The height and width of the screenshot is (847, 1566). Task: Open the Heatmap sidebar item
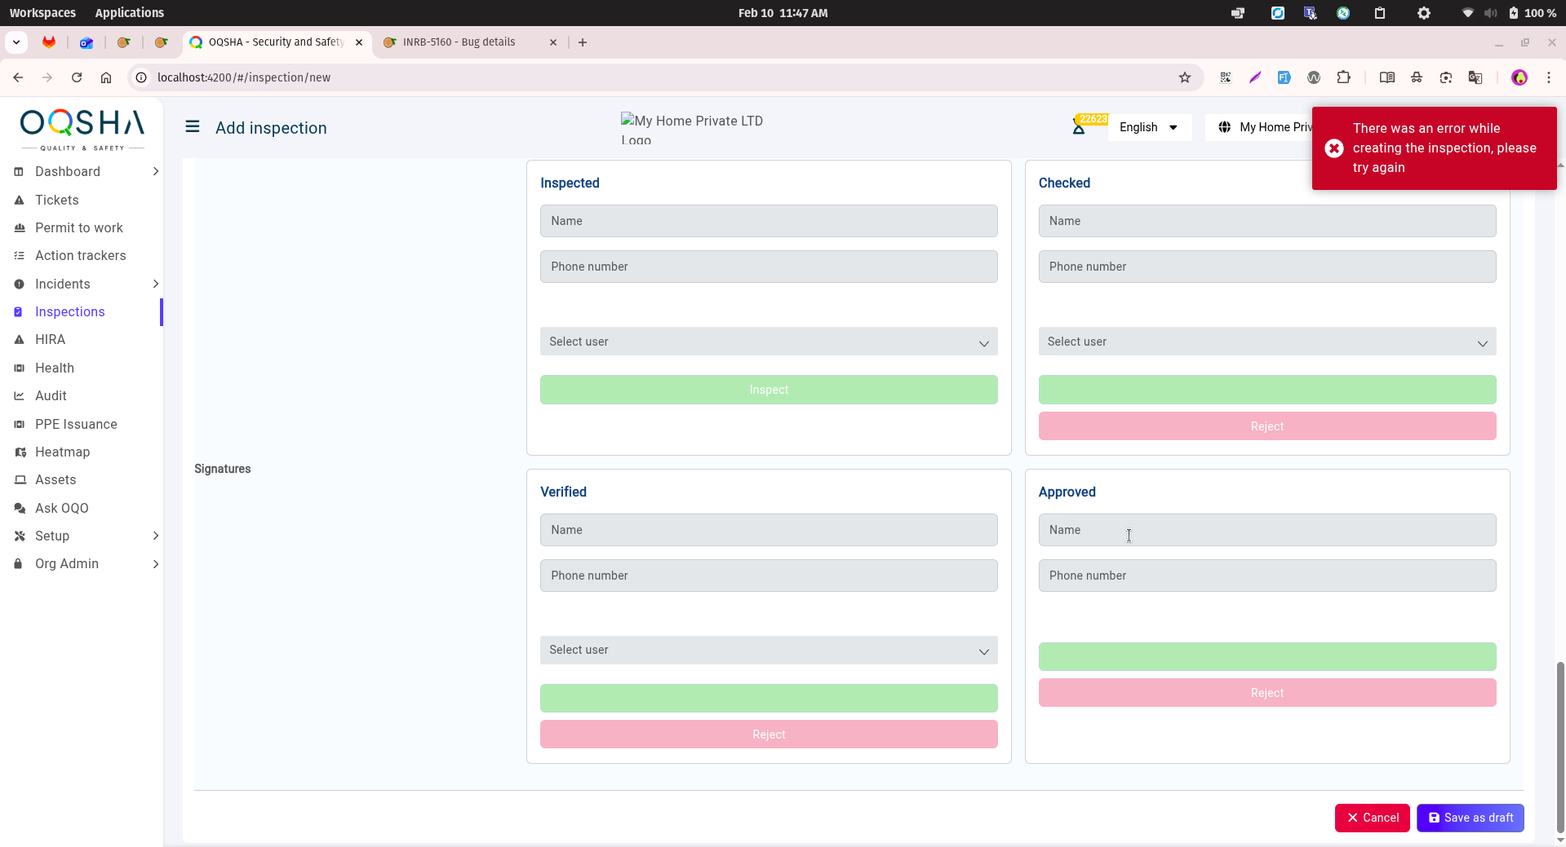(62, 452)
